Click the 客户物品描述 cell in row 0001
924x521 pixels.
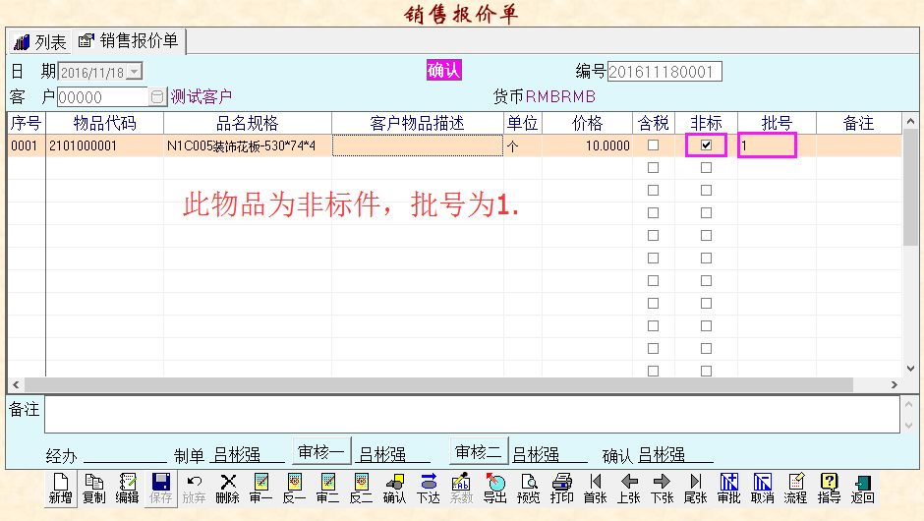[x=417, y=145]
